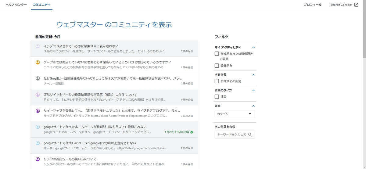This screenshot has height=169, width=366.
Task: Click purple avatar of サイトマップを登録 thread
Action: coord(38,111)
